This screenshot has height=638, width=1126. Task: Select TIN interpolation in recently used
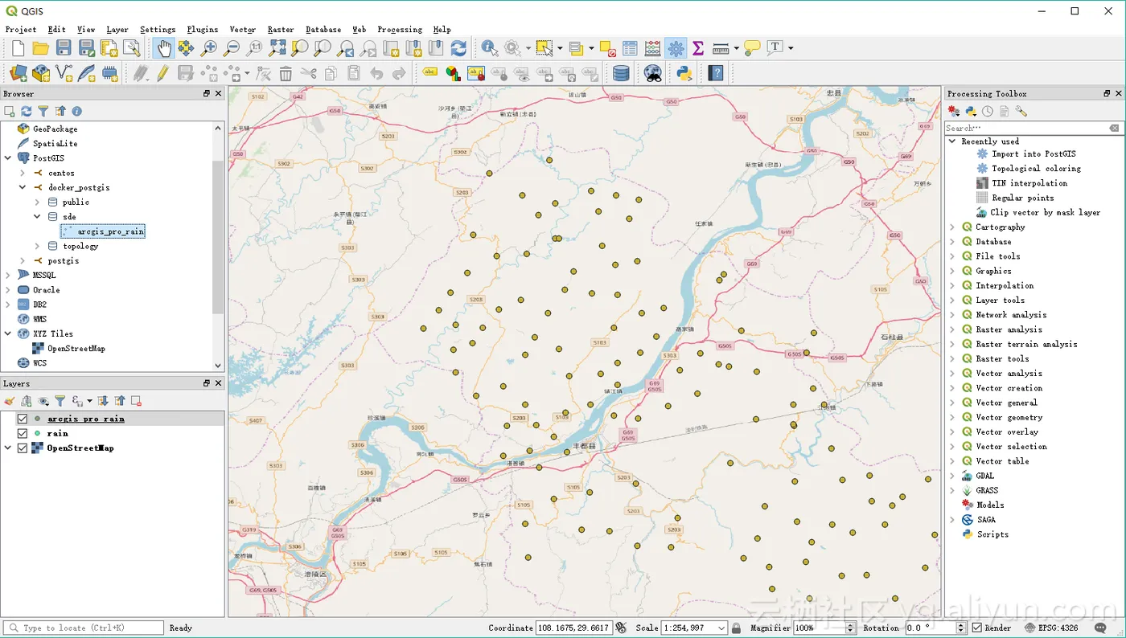[1029, 183]
